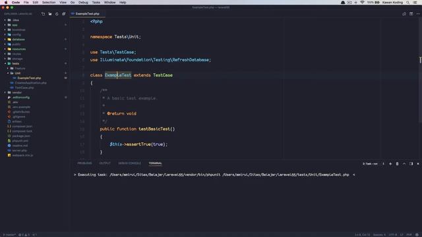Screen dimensions: 422x237
Task: Open composer.json file
Action: 22,126
